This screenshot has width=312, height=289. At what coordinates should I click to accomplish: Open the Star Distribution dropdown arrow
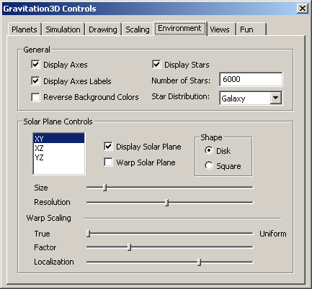point(276,98)
